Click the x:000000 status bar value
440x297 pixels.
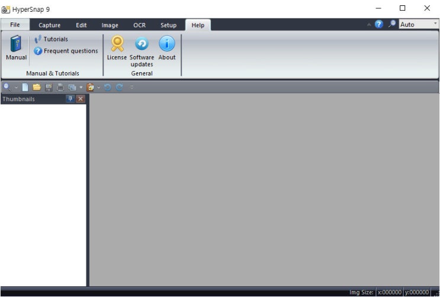[x=390, y=292]
